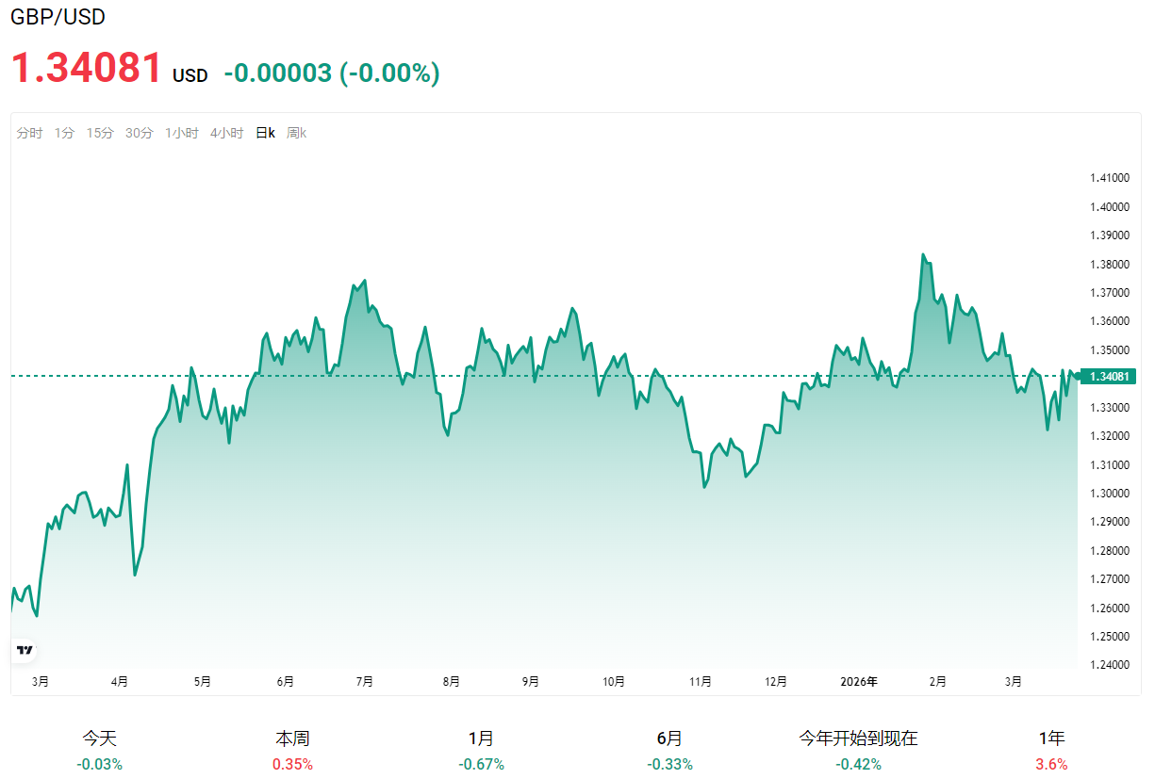The width and height of the screenshot is (1155, 779).
Task: Switch chart to 30分 interval
Action: coord(139,133)
